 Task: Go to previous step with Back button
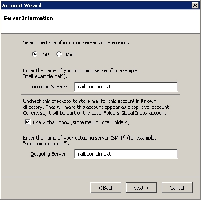106,188
